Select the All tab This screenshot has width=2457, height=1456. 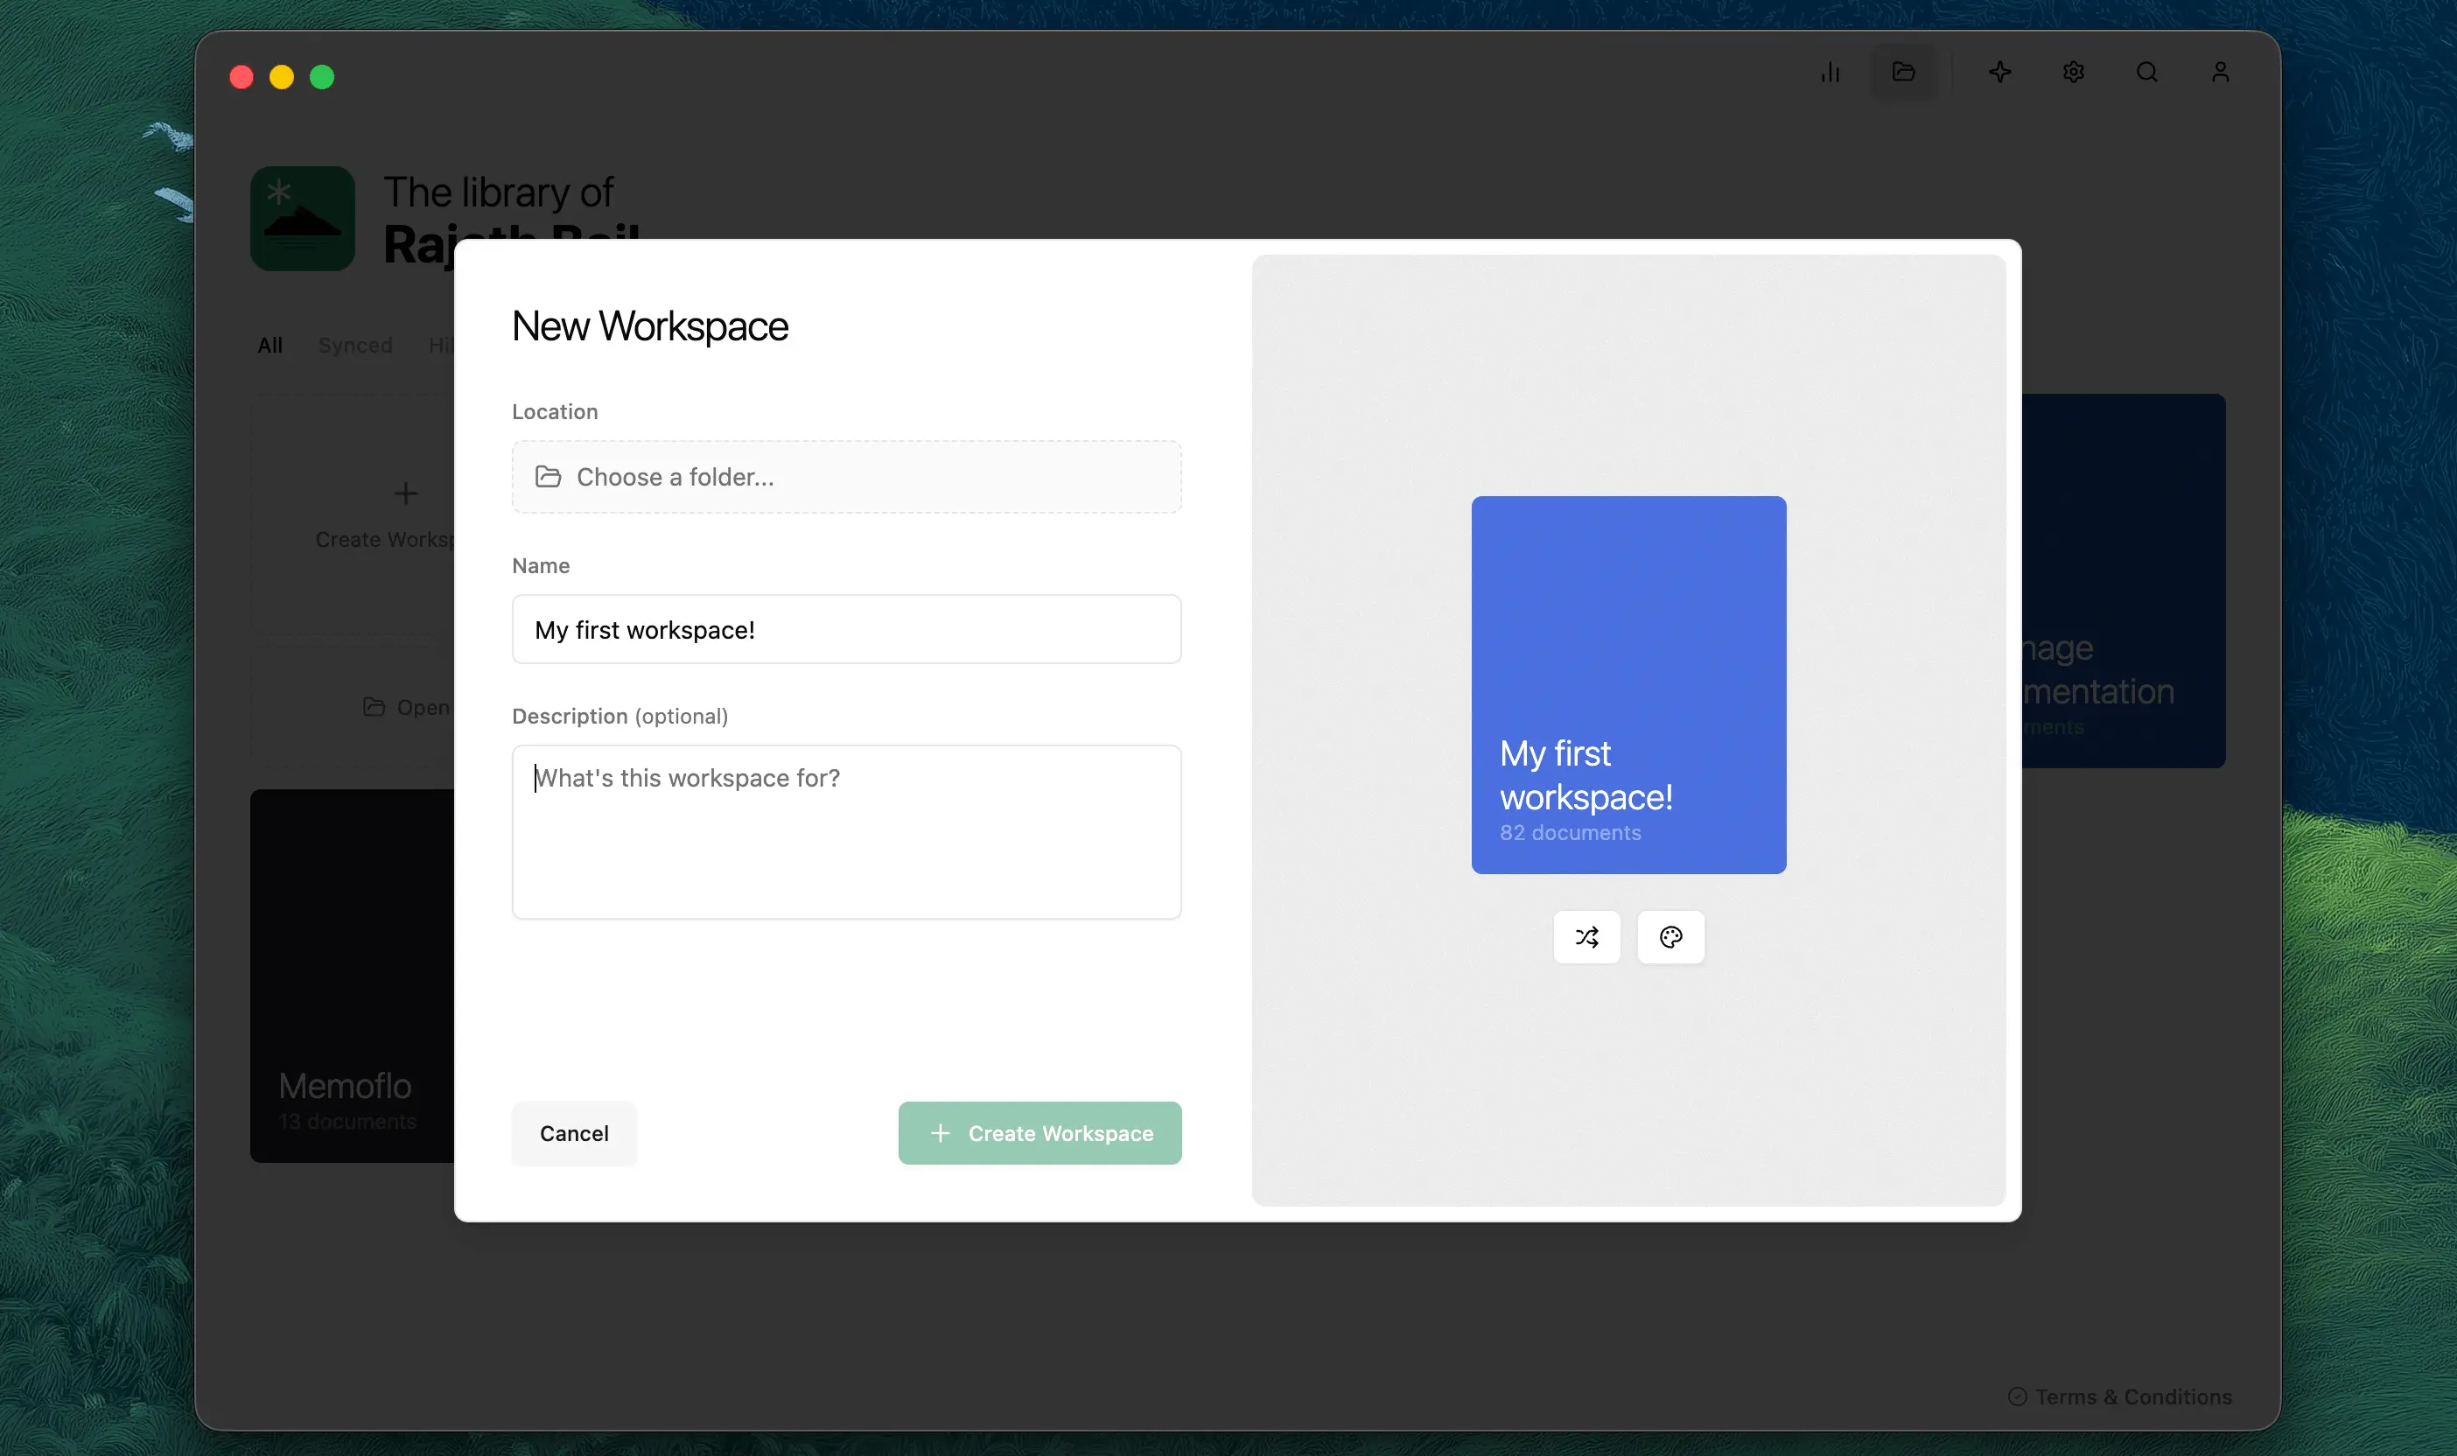(x=269, y=346)
